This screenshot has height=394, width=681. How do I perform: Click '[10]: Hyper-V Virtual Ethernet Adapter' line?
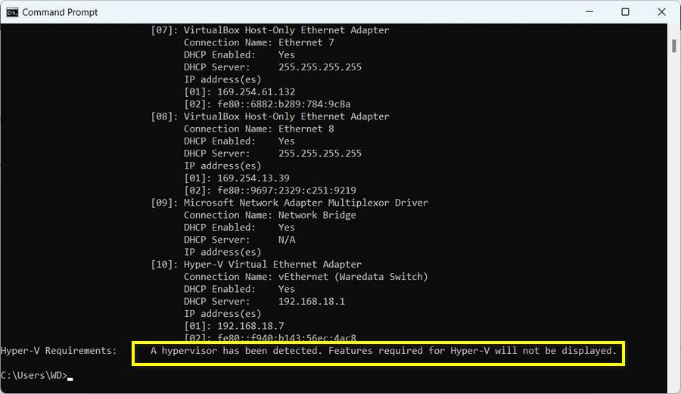(256, 264)
